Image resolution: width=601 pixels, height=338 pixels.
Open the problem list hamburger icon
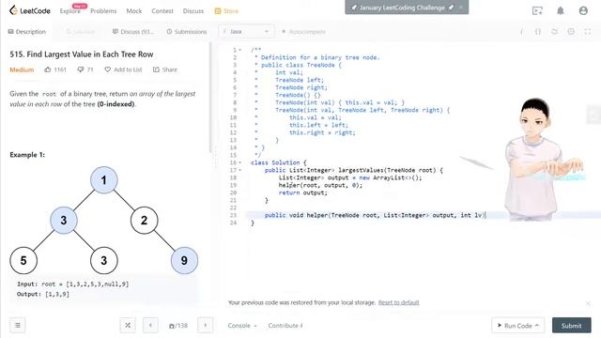coord(18,326)
